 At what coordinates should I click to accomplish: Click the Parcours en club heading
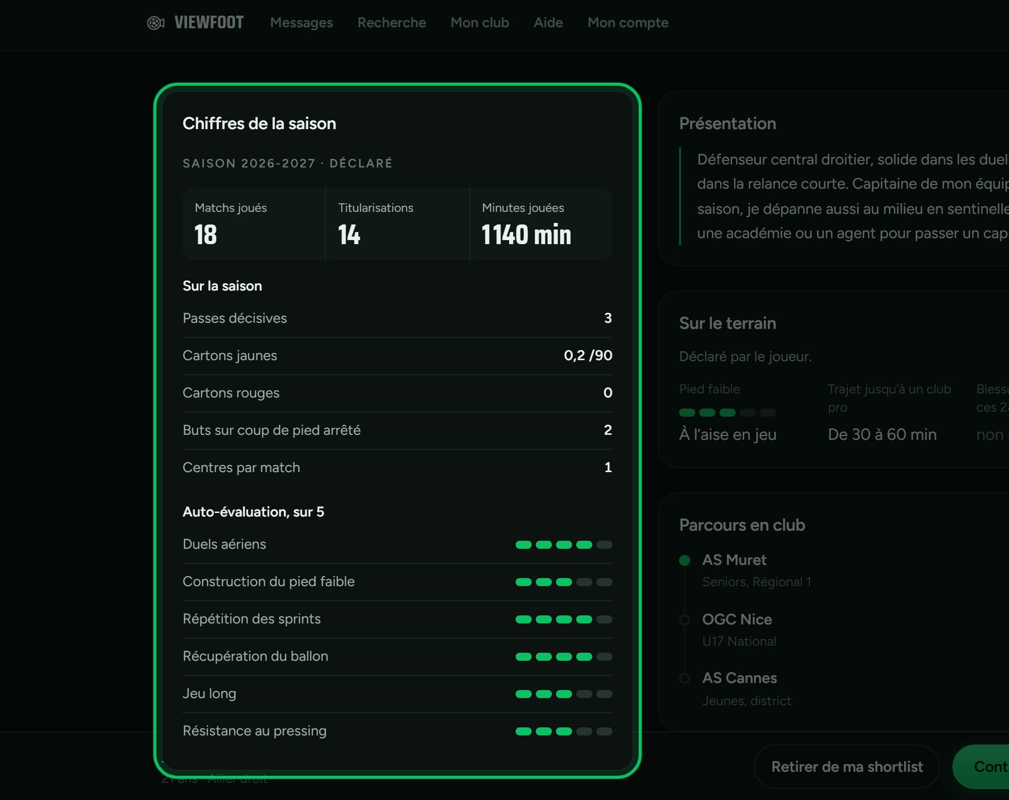742,525
